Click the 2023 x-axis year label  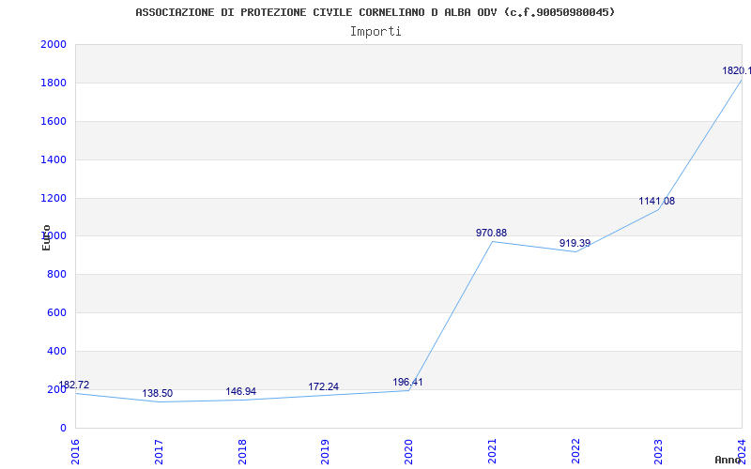click(659, 451)
